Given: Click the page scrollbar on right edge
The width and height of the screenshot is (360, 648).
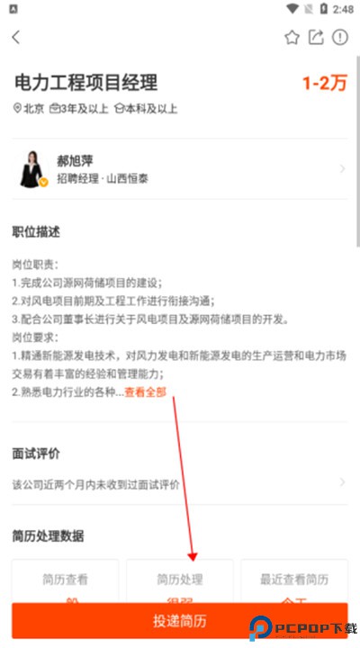Looking at the screenshot, I should (x=358, y=151).
